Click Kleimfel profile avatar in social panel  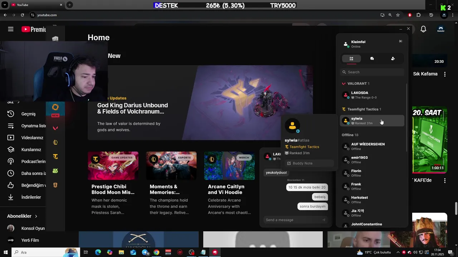[346, 44]
